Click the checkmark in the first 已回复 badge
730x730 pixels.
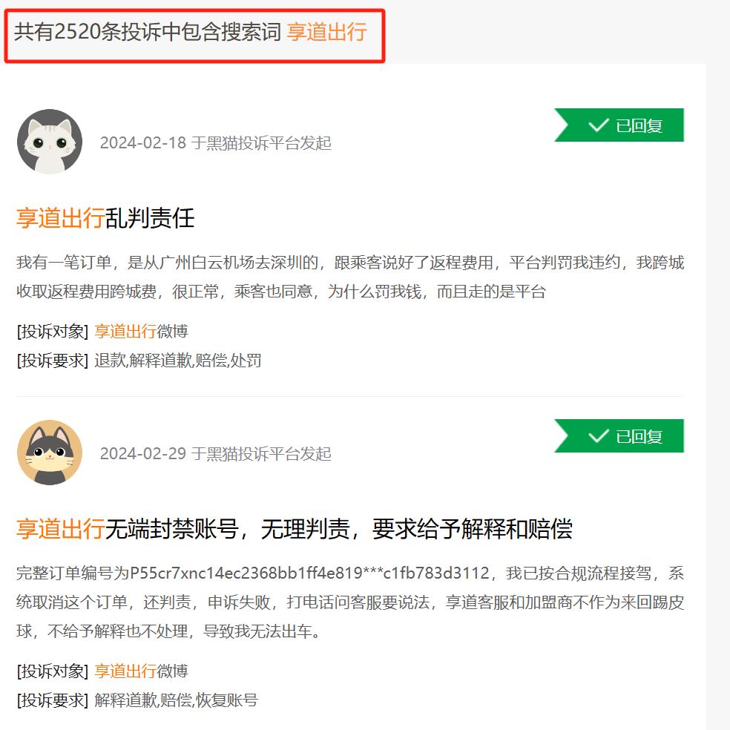pos(598,125)
